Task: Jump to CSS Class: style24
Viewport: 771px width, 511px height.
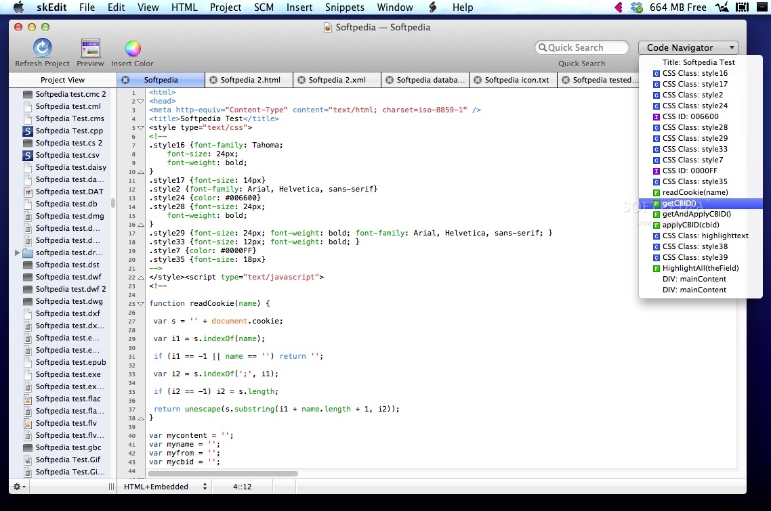Action: click(700, 106)
